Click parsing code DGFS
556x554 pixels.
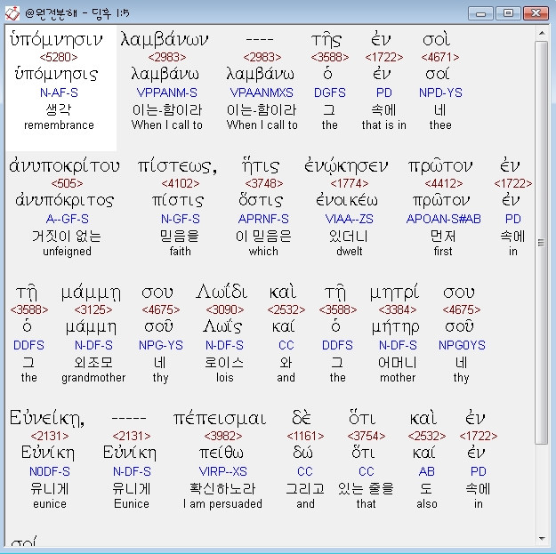pyautogui.click(x=329, y=92)
